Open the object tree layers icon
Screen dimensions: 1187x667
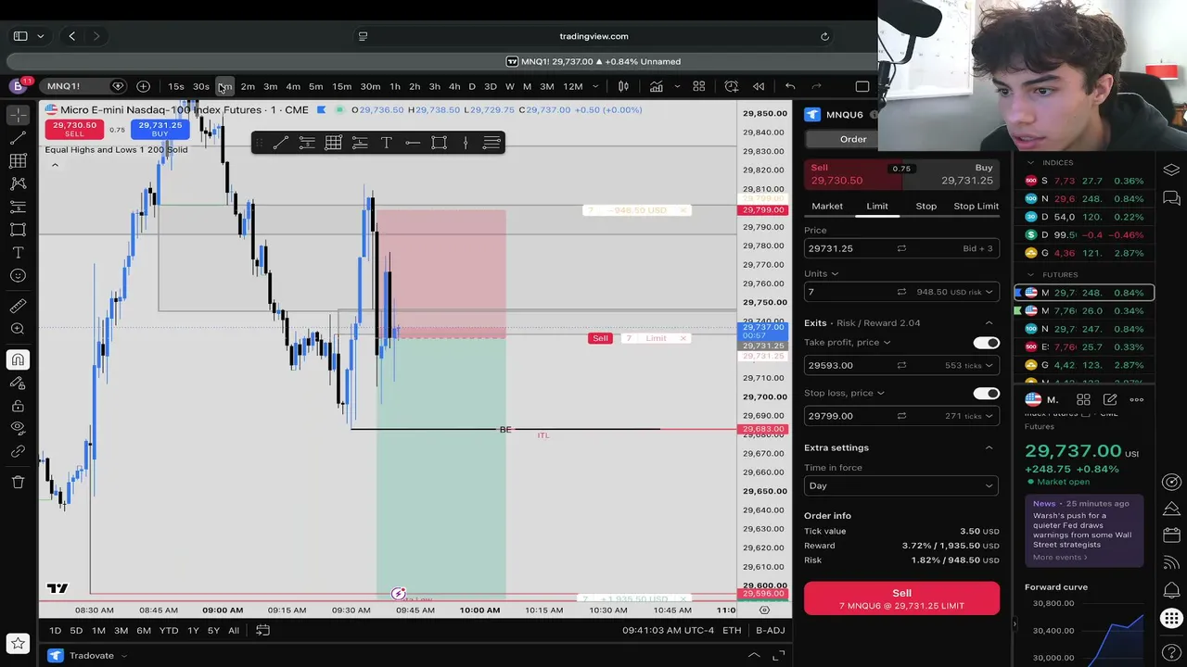1171,170
